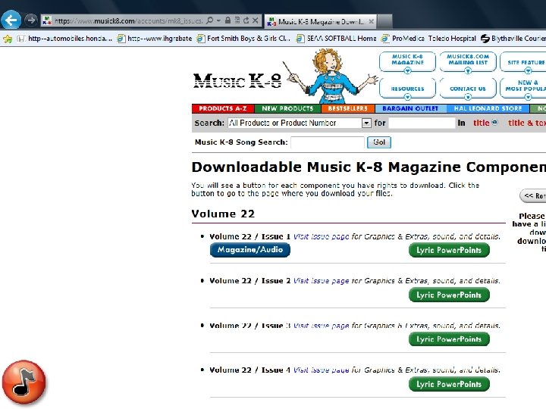The width and height of the screenshot is (546, 409).
Task: Click the Go! song search button
Action: pos(379,142)
